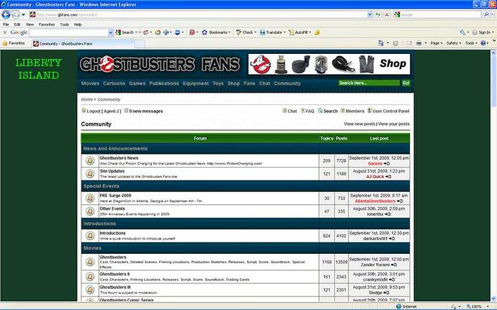Open the Ghostbusters News forum link
The image size is (497, 310).
(119, 158)
